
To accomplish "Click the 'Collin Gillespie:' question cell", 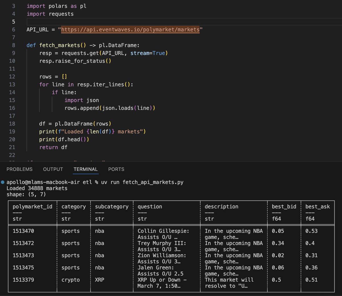I will point(163,234).
